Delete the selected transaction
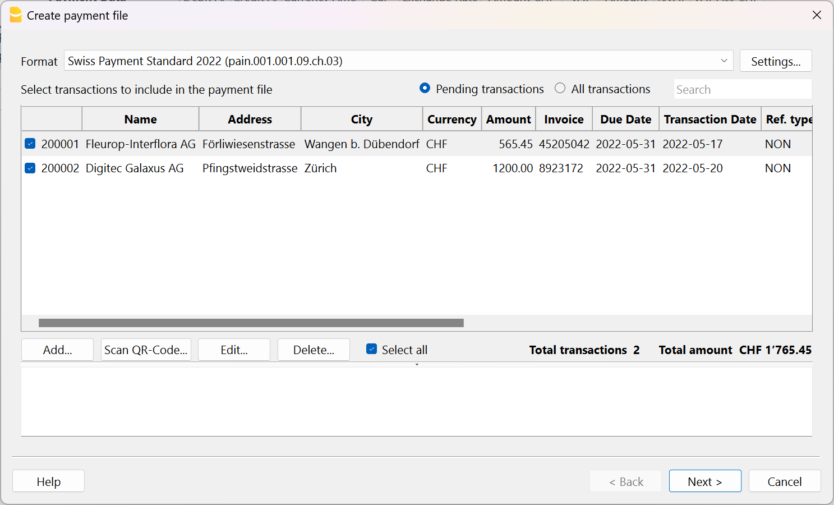This screenshot has width=834, height=505. pos(314,349)
